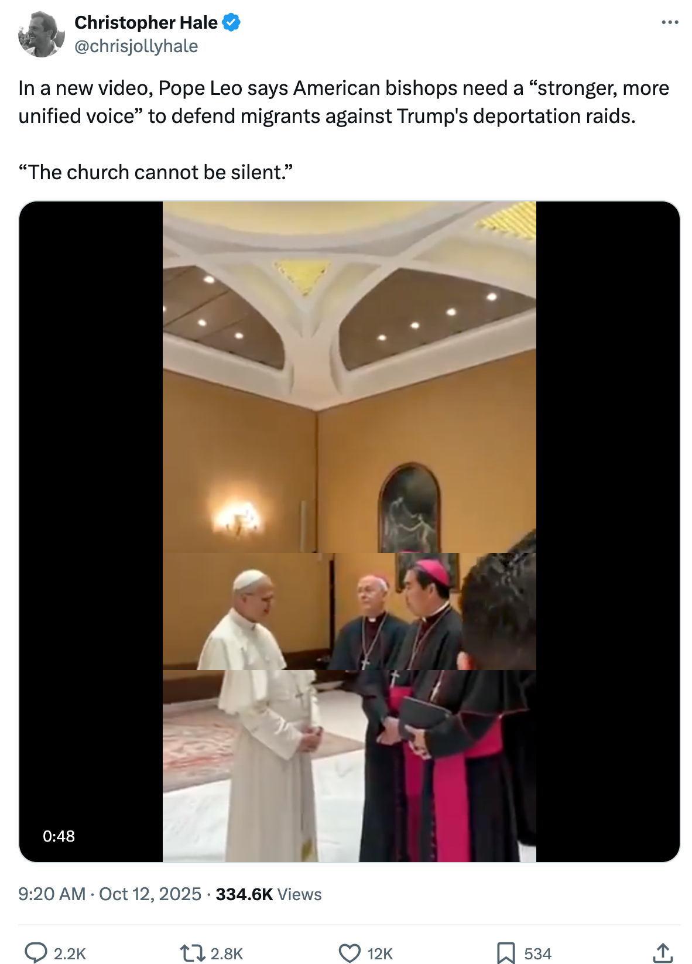
Task: Open the share upload icon
Action: [663, 953]
